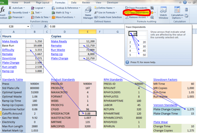The width and height of the screenshot is (197, 133).
Task: Select the Optimal Speed value 51000
Action: (x=35, y=92)
